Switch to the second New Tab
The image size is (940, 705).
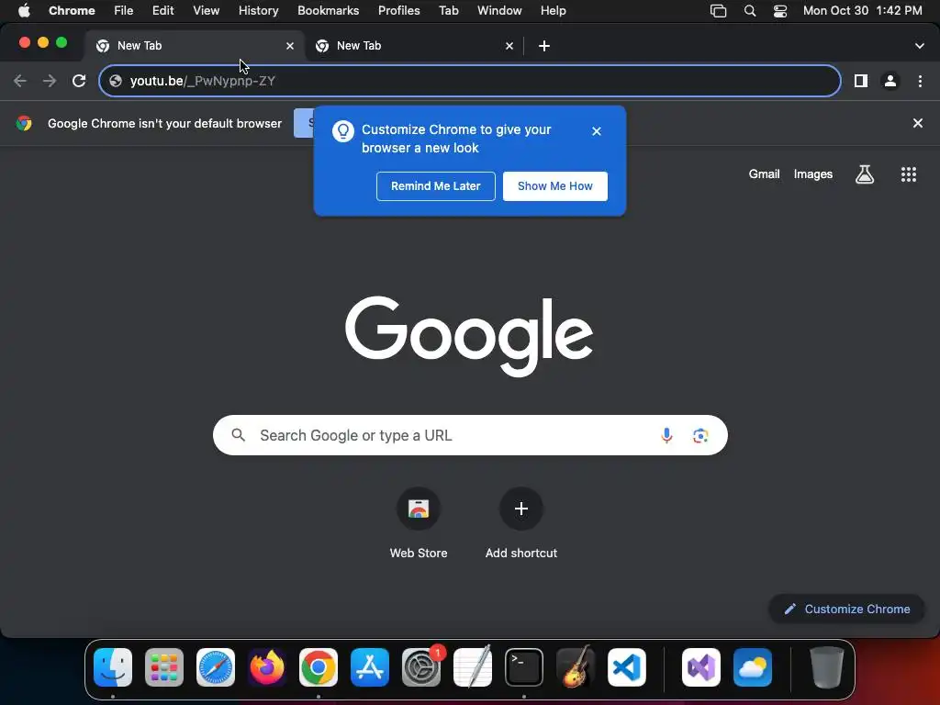coord(414,46)
